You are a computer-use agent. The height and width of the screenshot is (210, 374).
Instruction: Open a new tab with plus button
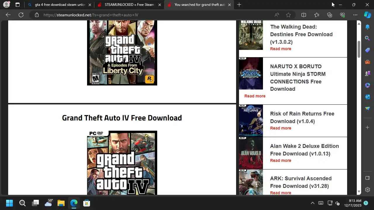(239, 5)
